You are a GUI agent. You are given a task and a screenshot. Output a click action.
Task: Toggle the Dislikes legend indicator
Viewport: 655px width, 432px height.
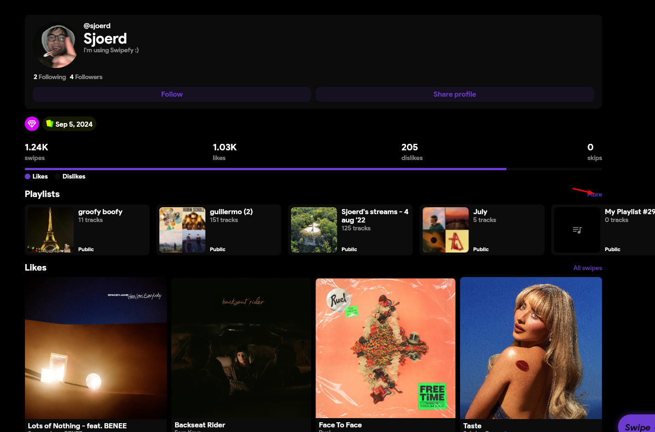tap(70, 176)
